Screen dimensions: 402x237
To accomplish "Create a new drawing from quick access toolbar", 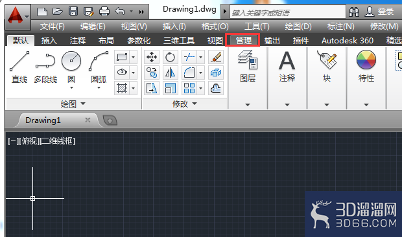I will pos(41,12).
